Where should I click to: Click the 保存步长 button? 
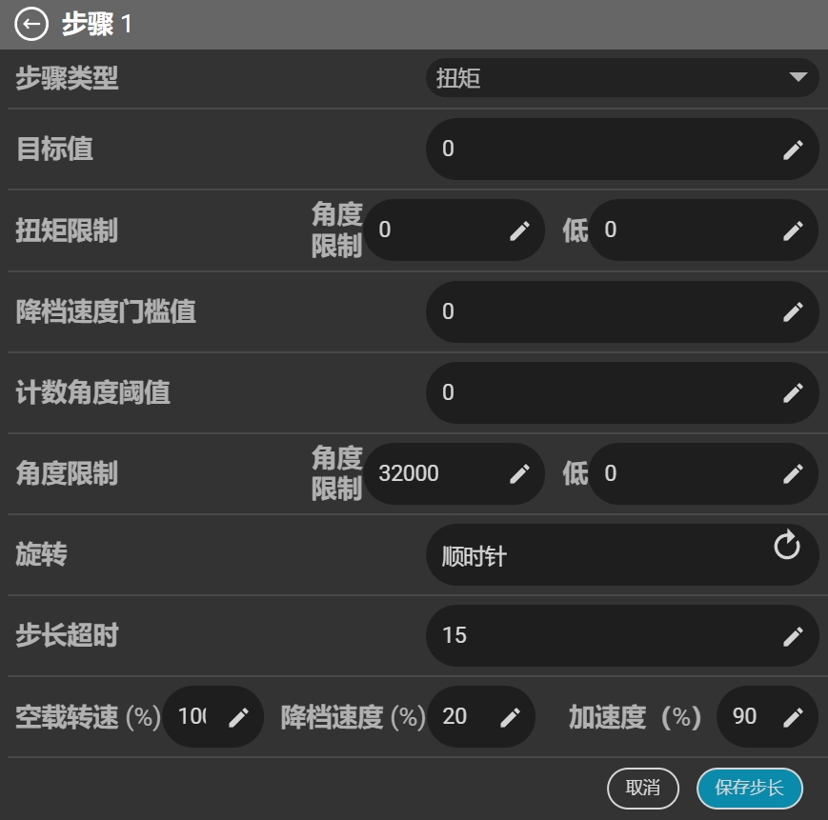click(749, 788)
